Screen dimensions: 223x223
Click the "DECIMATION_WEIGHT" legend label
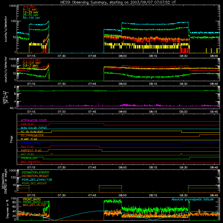pos(35,176)
